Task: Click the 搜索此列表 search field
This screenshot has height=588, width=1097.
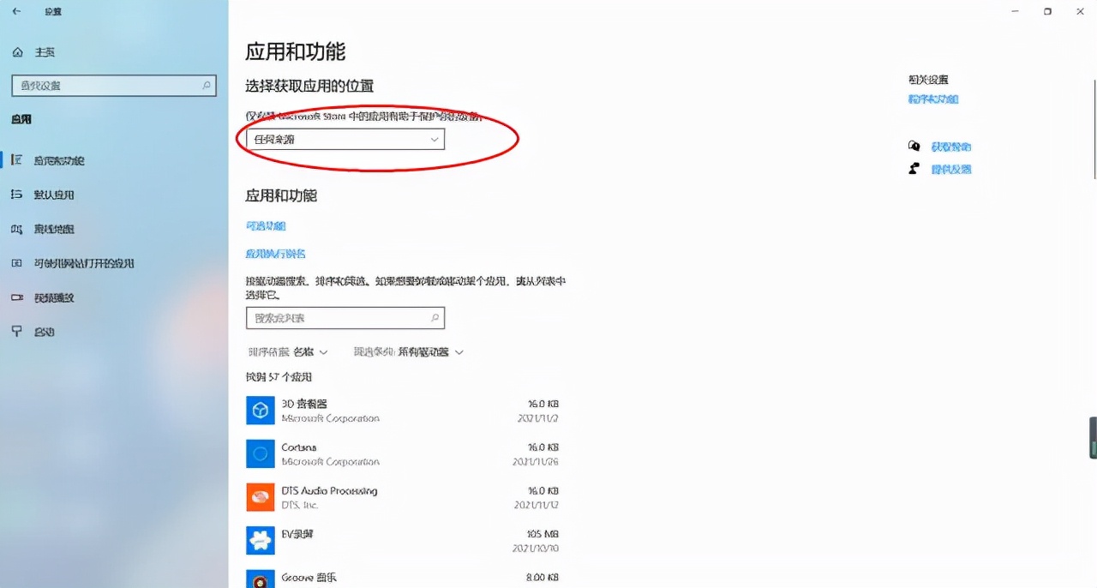Action: 345,317
